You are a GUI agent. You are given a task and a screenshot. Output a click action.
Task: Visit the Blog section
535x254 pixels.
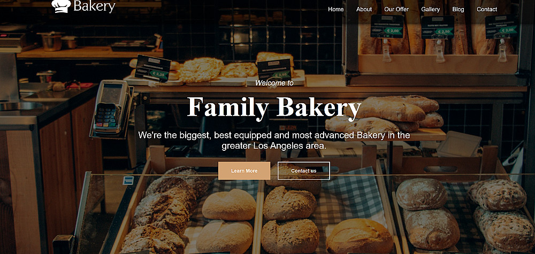[x=458, y=9]
